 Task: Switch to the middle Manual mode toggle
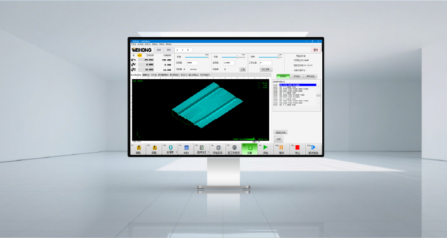click(297, 76)
